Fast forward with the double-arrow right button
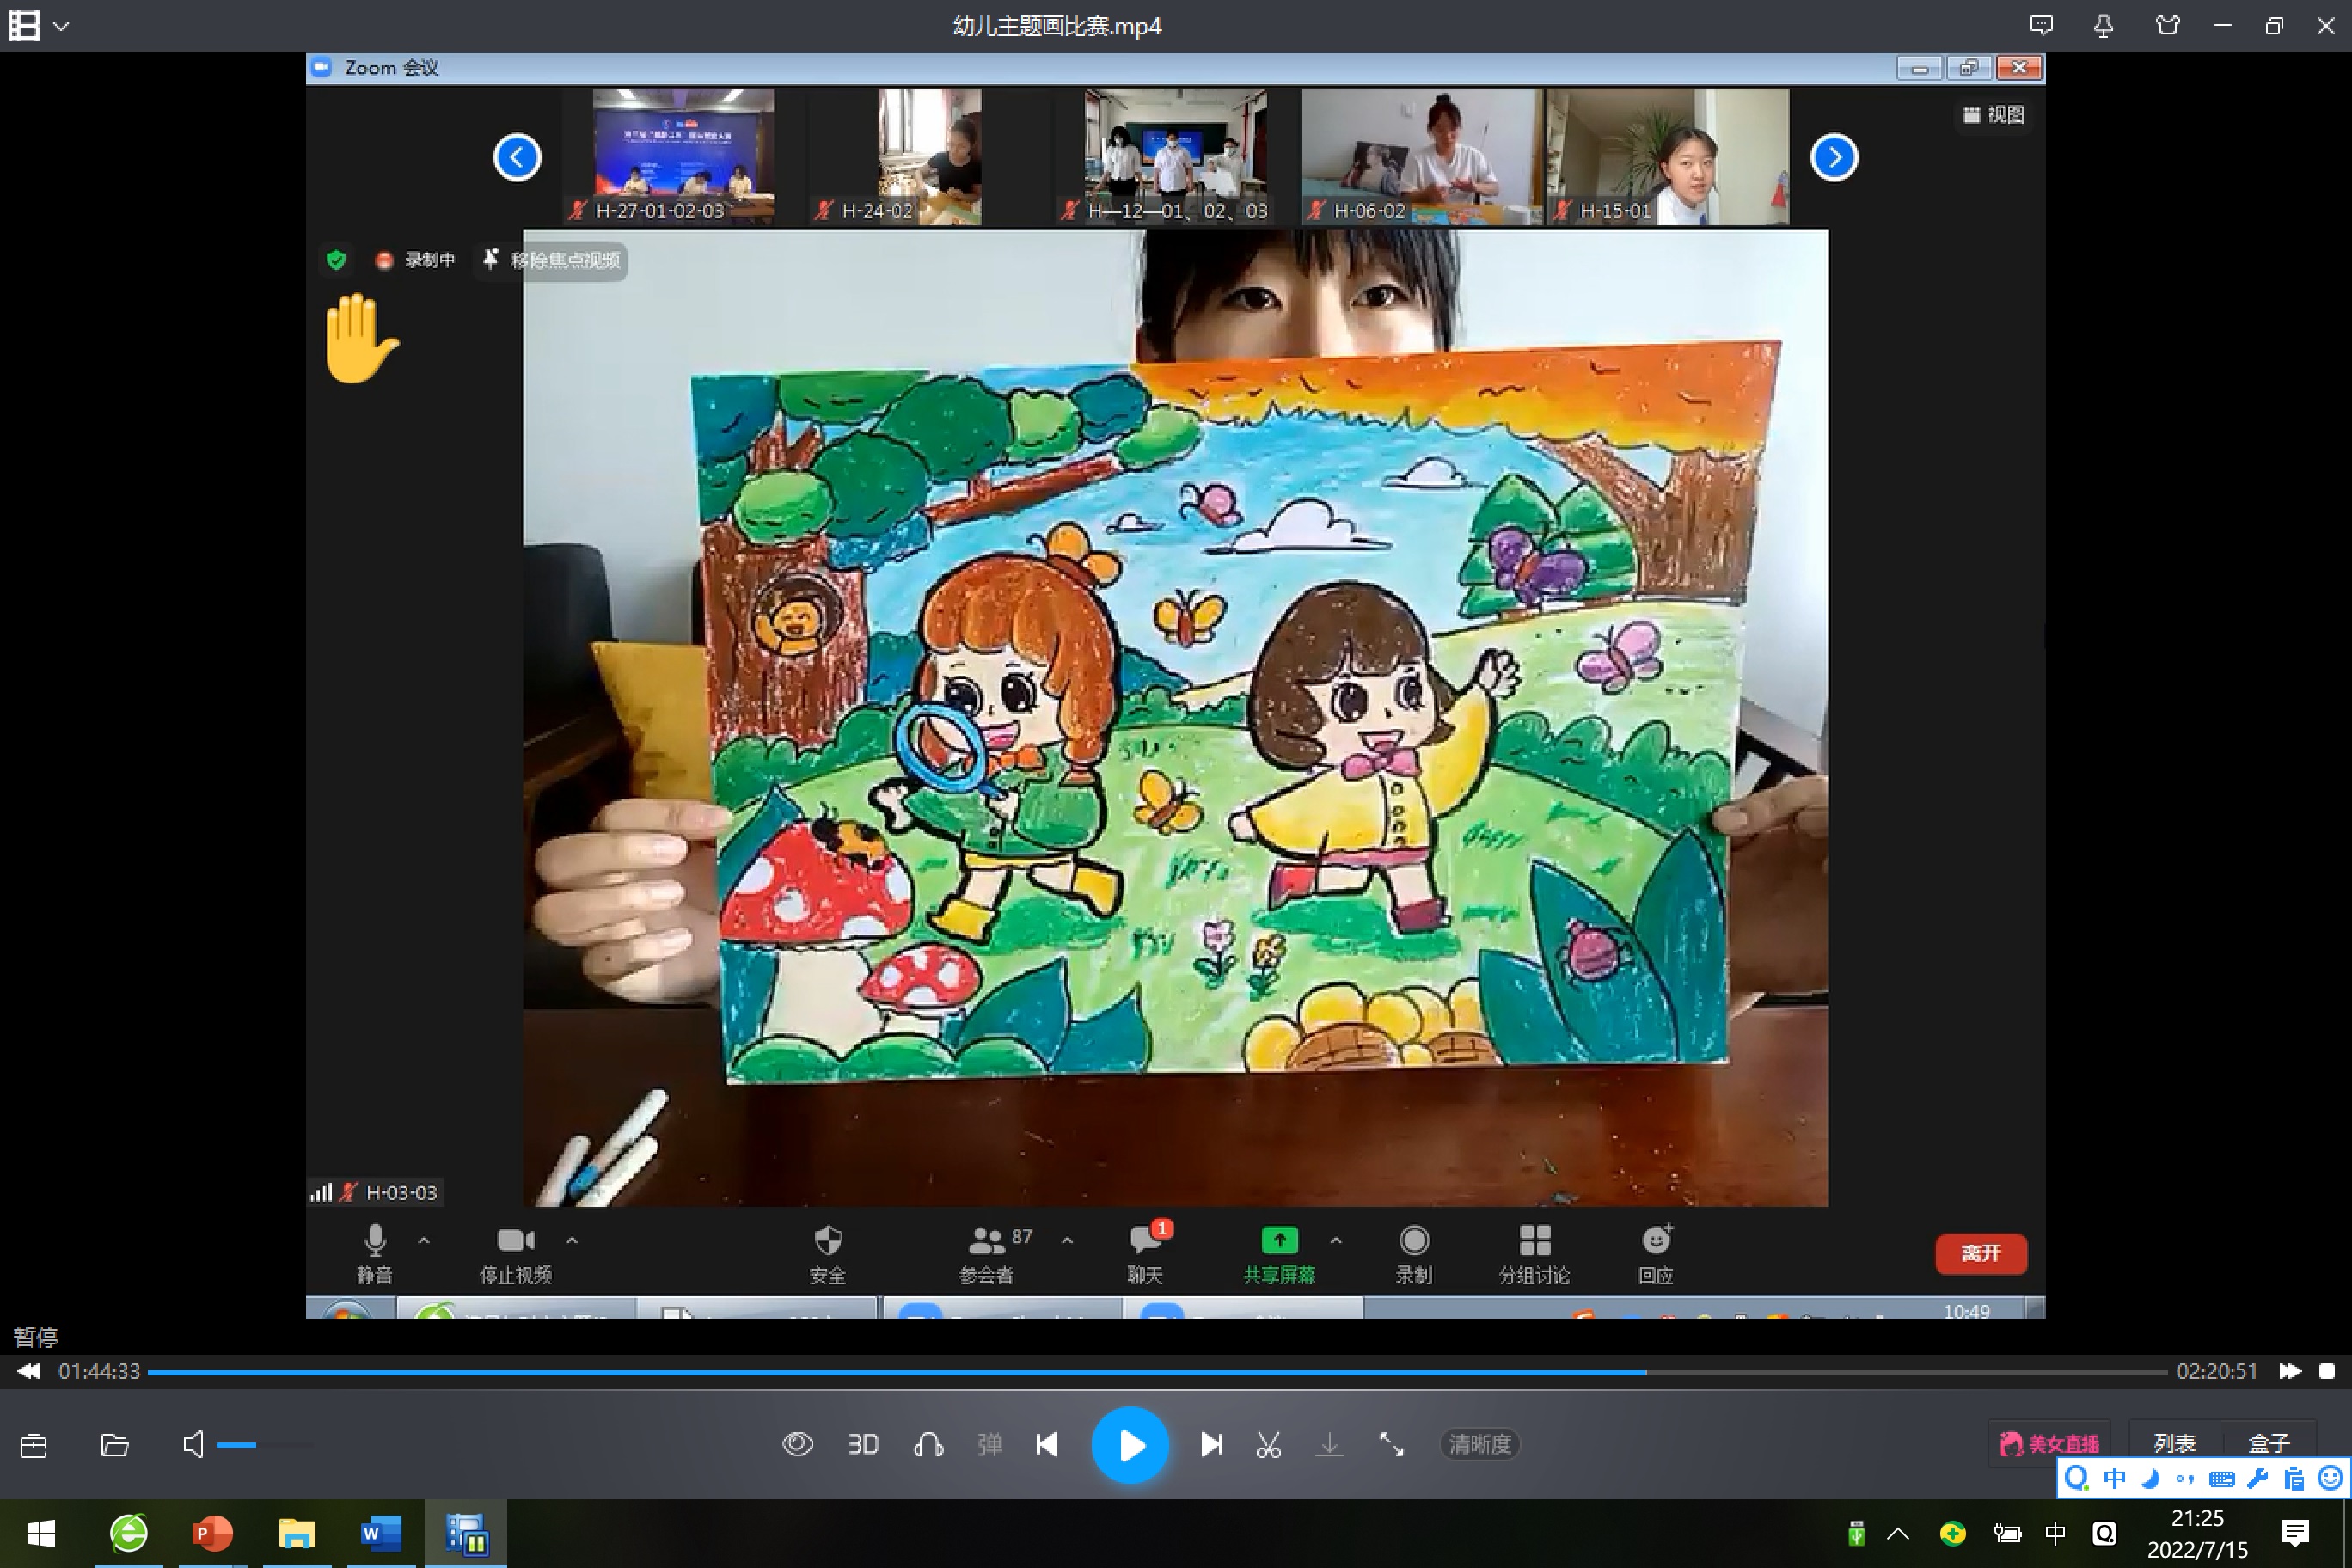Viewport: 2352px width, 1568px height. (2289, 1371)
